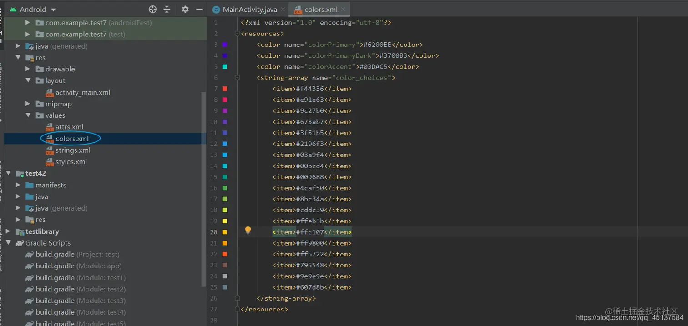Collapse the values folder
Viewport: 688px width, 326px height.
[x=28, y=115]
